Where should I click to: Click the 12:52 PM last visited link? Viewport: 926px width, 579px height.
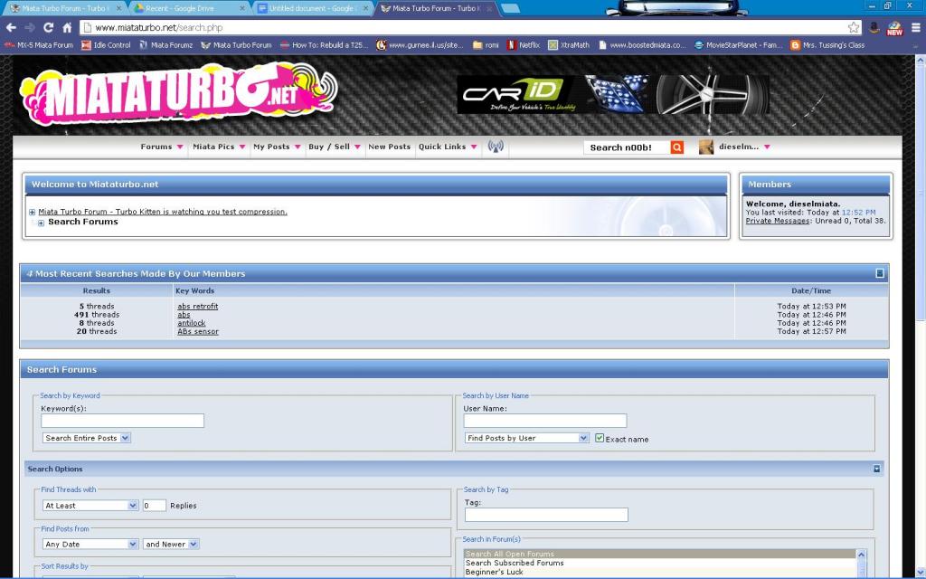pyautogui.click(x=859, y=212)
